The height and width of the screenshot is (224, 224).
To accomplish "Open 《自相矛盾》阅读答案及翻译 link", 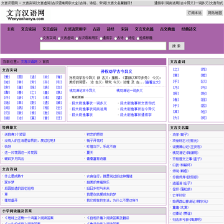I will click(x=108, y=218).
